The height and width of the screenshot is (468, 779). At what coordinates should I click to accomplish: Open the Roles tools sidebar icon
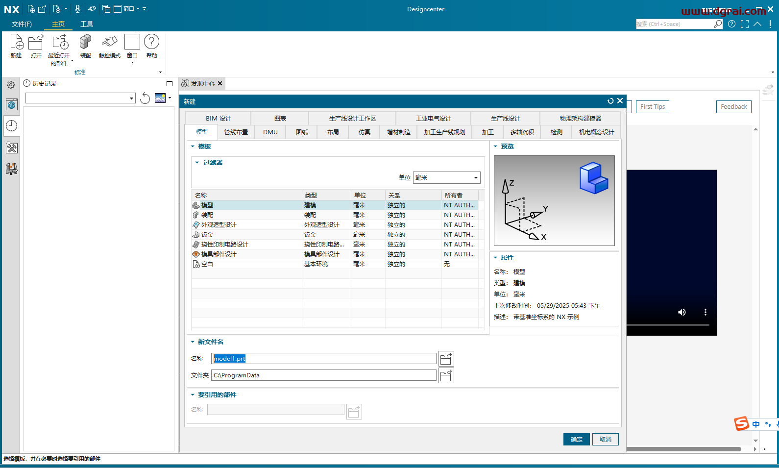pyautogui.click(x=11, y=148)
